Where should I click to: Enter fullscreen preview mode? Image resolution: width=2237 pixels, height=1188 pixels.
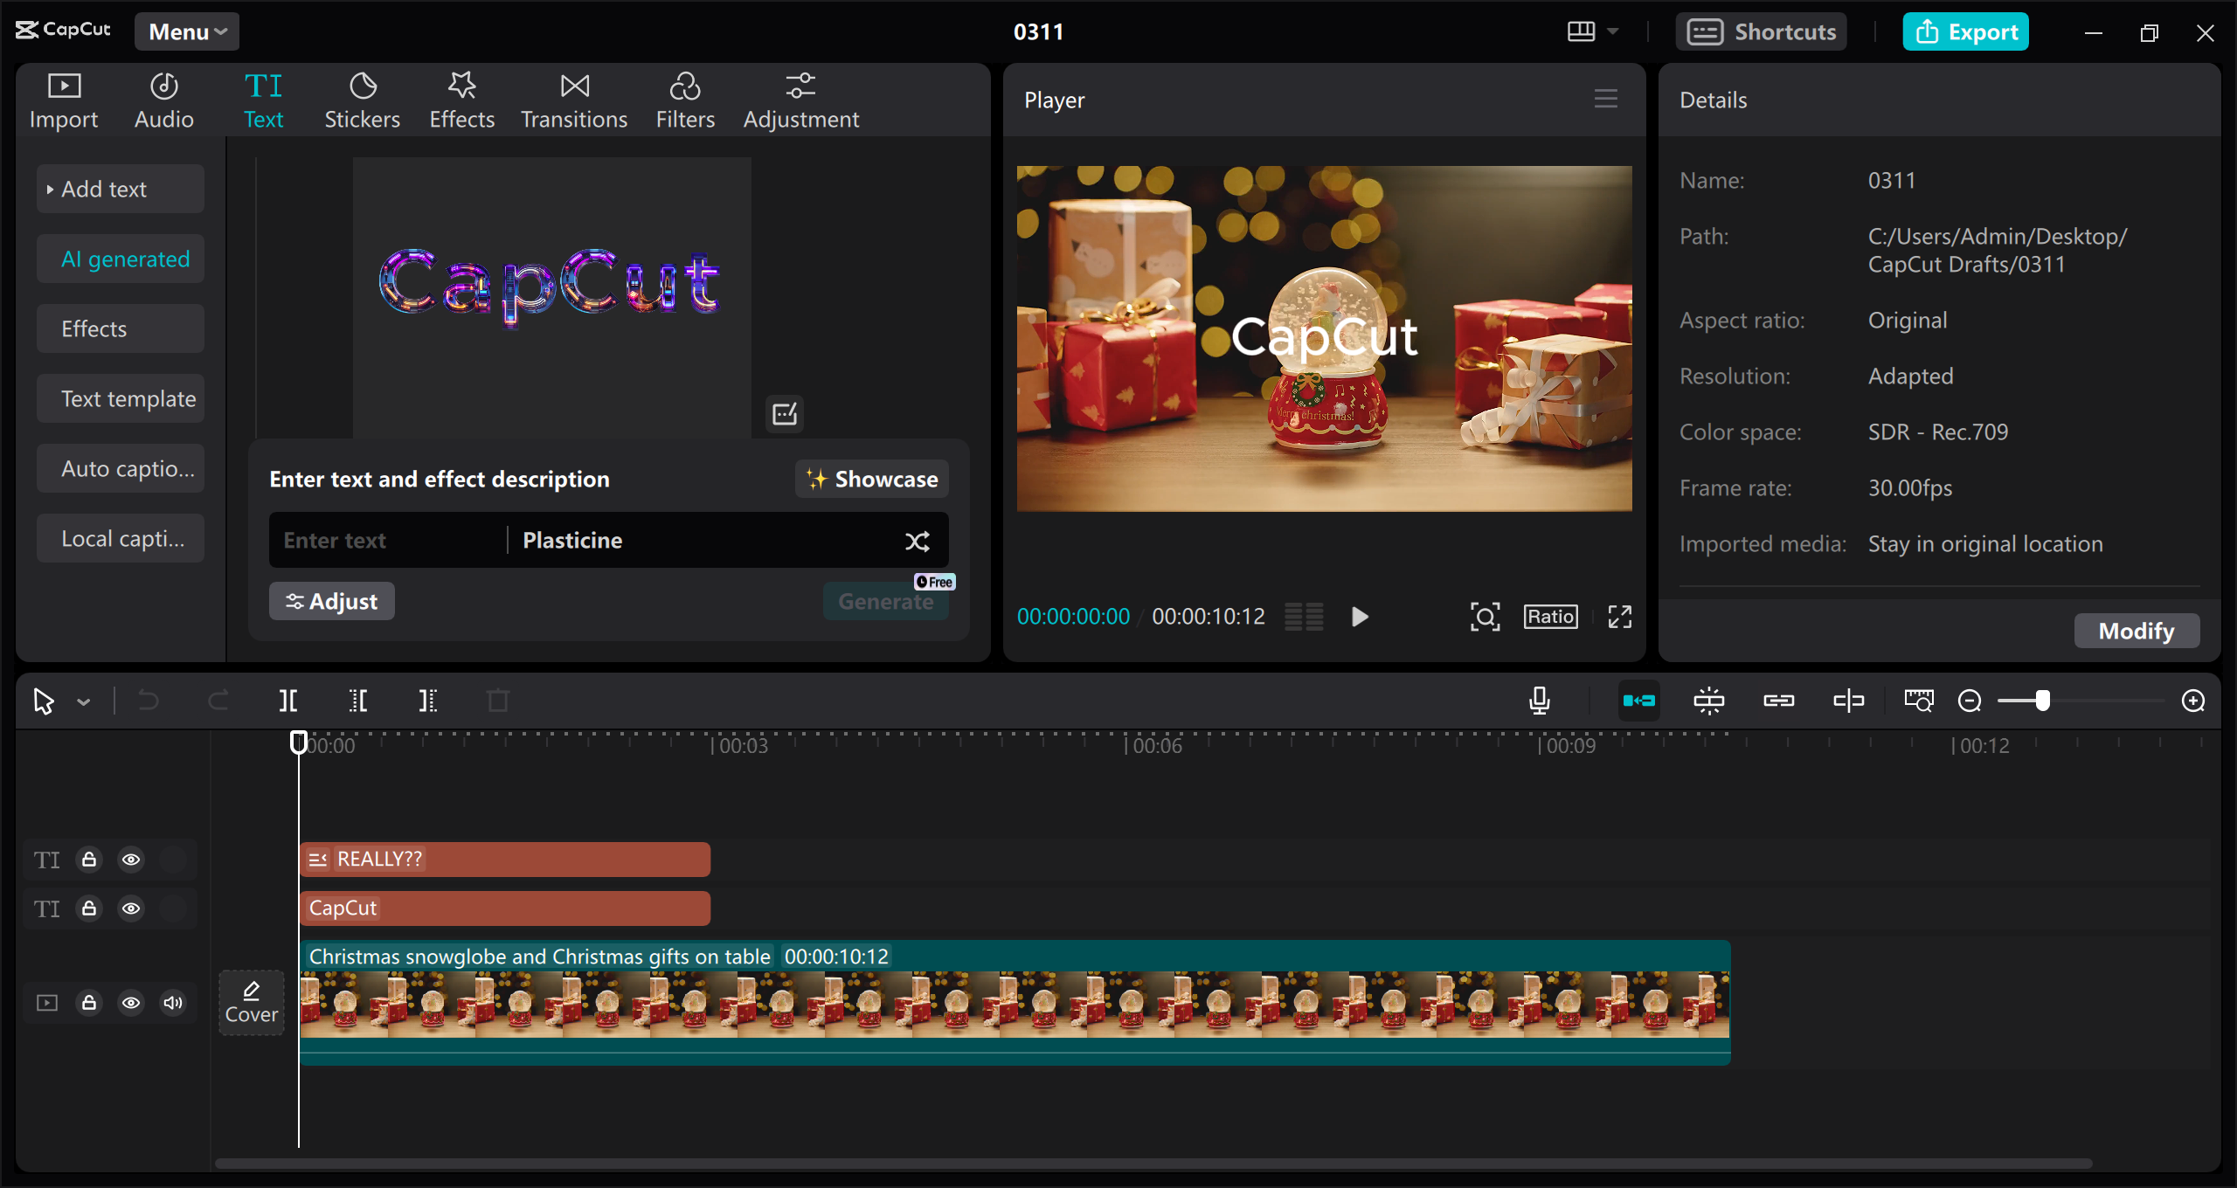(1619, 616)
